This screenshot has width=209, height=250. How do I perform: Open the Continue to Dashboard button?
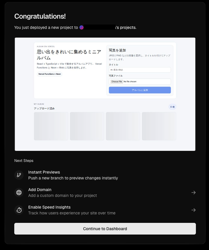coord(105,229)
